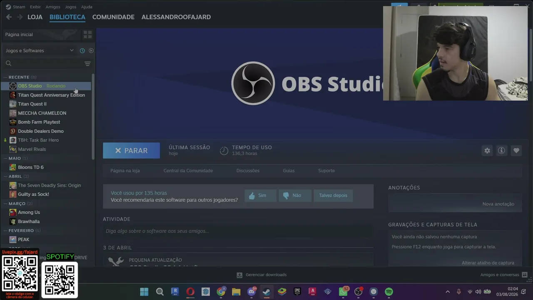533x300 pixels.
Task: Open BlueStacks from the taskbar
Action: [282, 292]
